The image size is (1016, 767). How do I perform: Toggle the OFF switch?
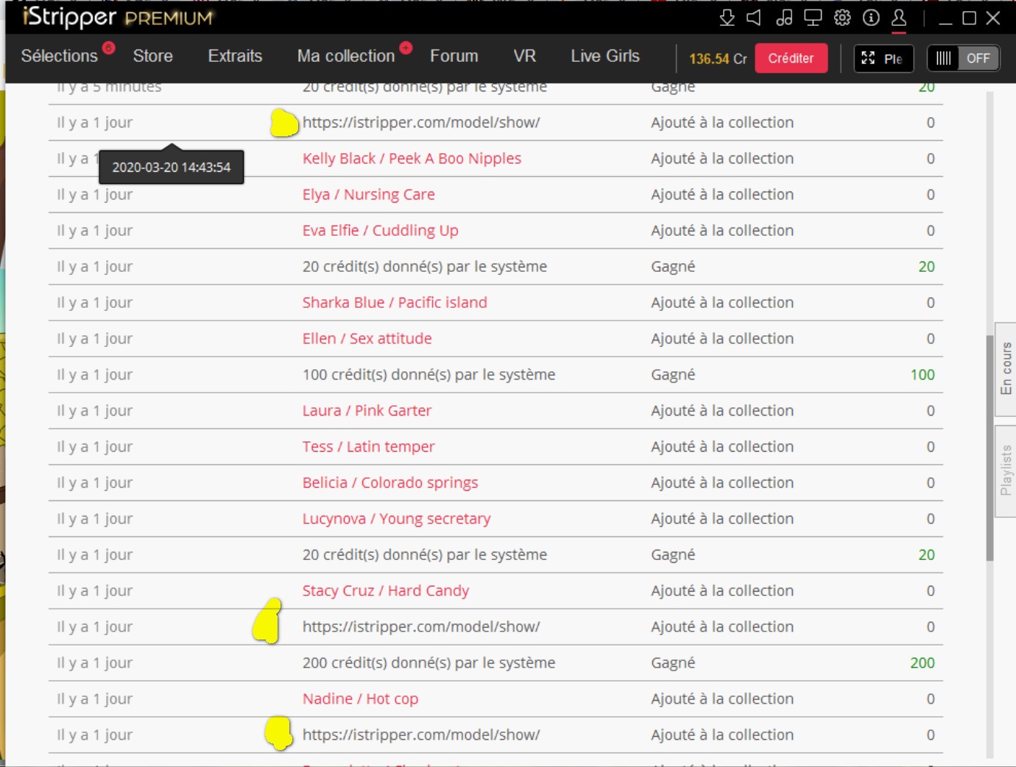(963, 58)
